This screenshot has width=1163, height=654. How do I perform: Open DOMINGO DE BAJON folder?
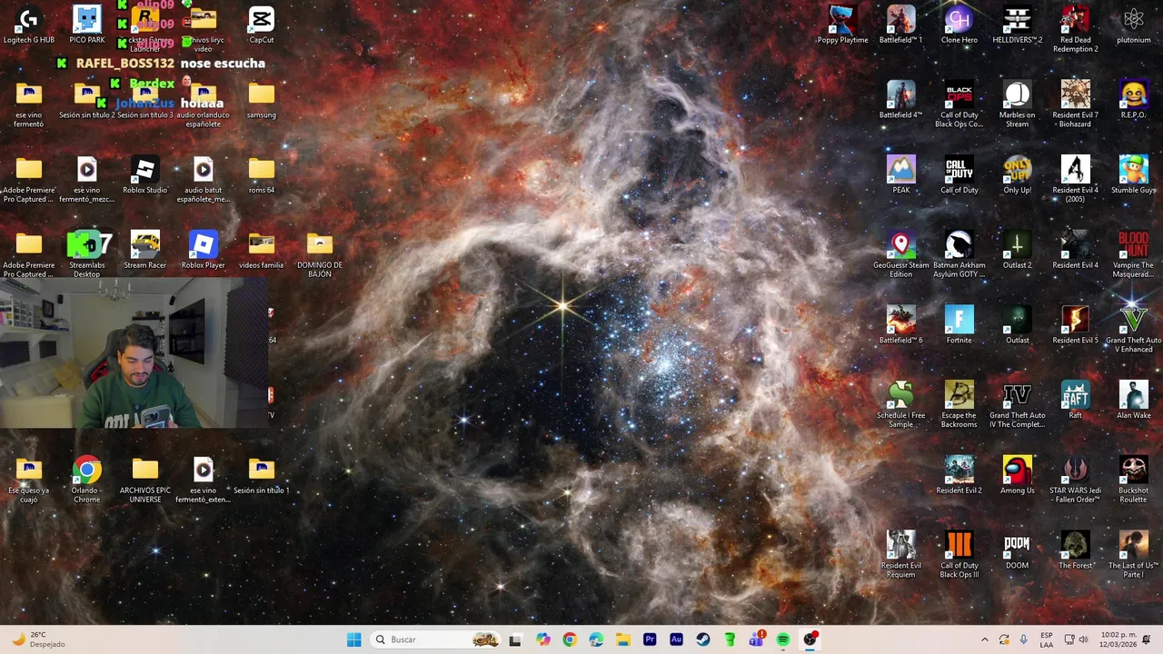pos(320,254)
